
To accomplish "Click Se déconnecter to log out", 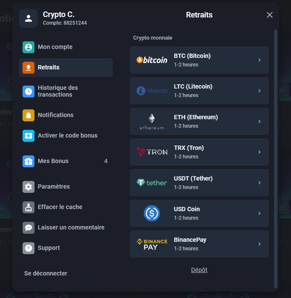I will [x=46, y=273].
